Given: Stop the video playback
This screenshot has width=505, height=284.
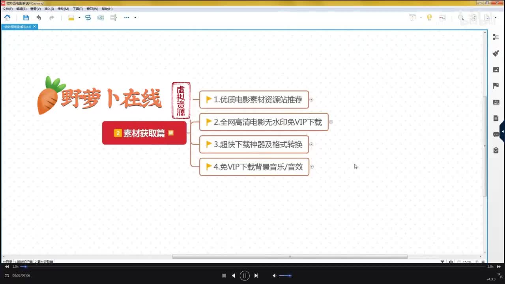Looking at the screenshot, I should 224,276.
